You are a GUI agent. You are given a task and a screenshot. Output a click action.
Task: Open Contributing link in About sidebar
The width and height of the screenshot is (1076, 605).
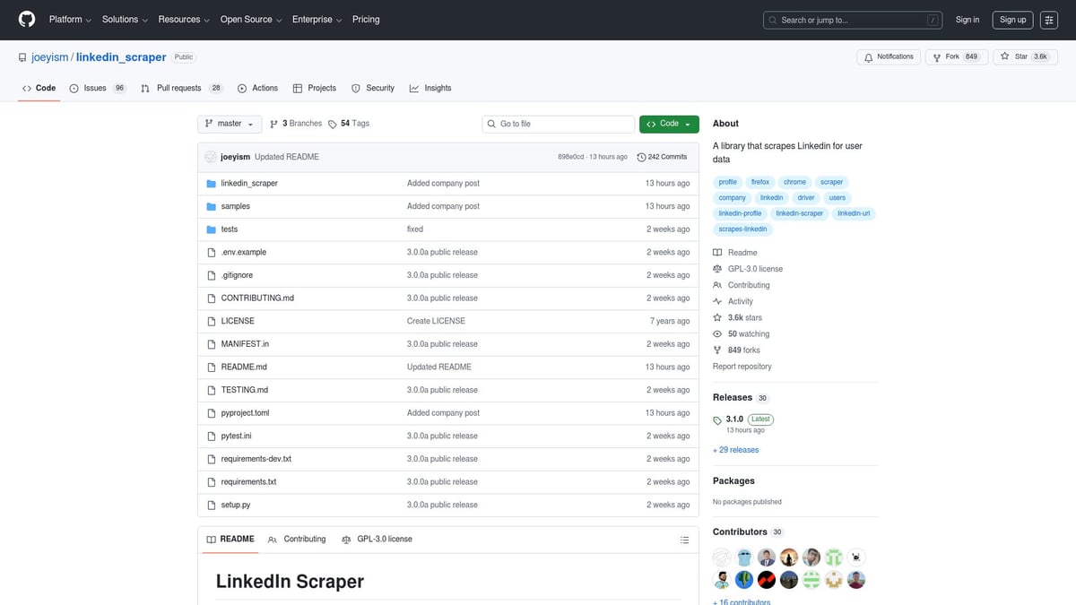click(742, 285)
